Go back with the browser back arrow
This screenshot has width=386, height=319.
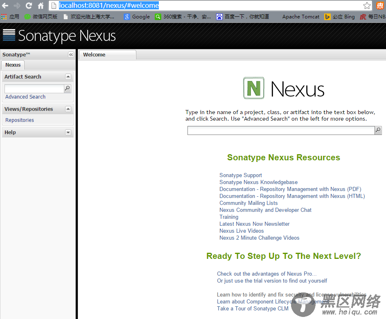pos(5,5)
